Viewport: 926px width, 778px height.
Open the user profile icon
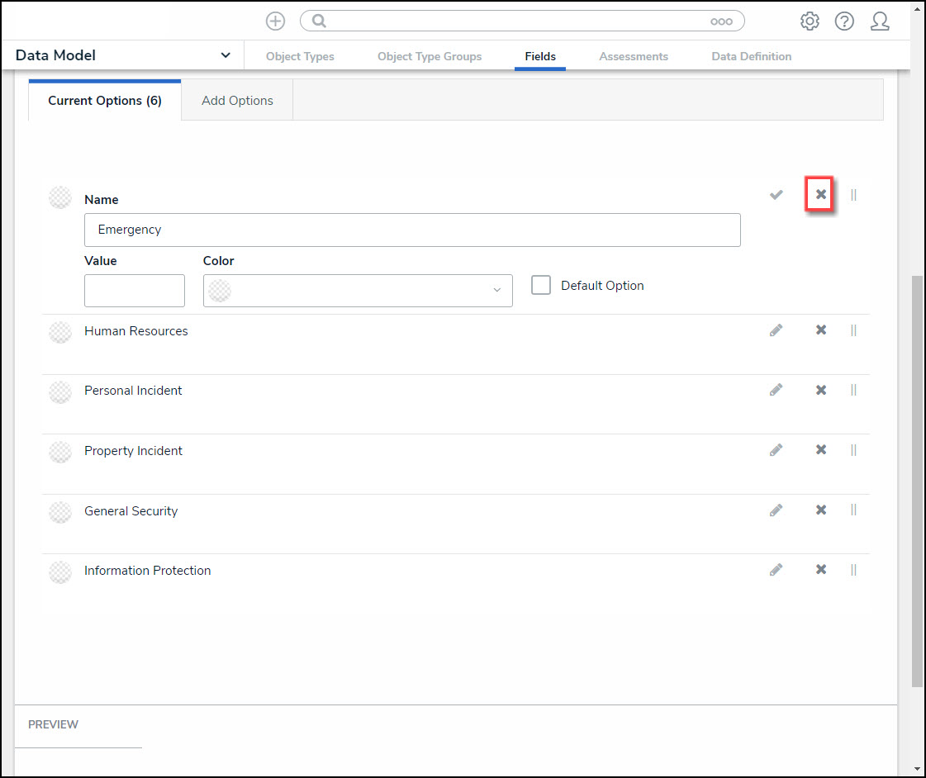880,21
